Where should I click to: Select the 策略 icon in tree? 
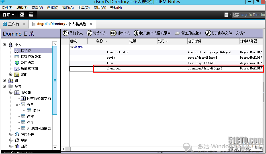click(17, 75)
